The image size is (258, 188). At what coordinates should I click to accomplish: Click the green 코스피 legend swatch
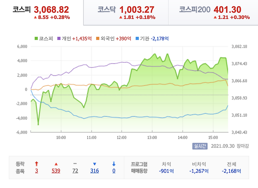coord(36,38)
